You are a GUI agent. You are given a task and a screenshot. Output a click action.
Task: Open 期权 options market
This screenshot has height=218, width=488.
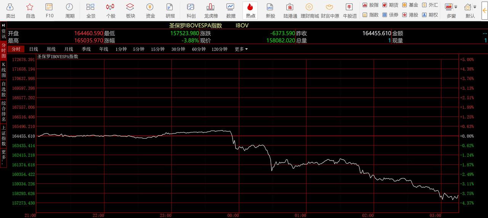click(430, 15)
